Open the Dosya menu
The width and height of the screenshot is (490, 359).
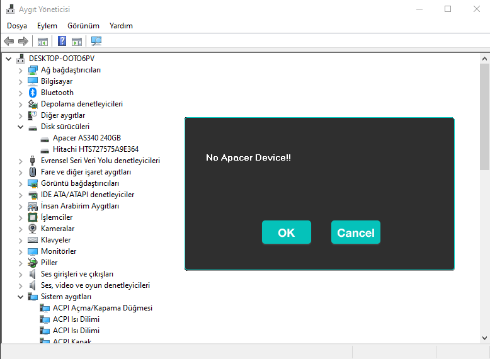pos(17,26)
